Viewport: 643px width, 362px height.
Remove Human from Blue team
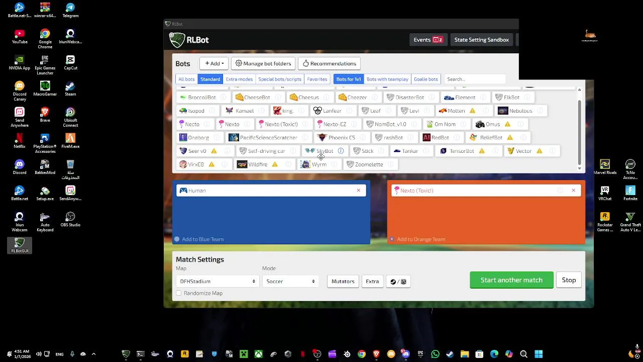coord(359,191)
